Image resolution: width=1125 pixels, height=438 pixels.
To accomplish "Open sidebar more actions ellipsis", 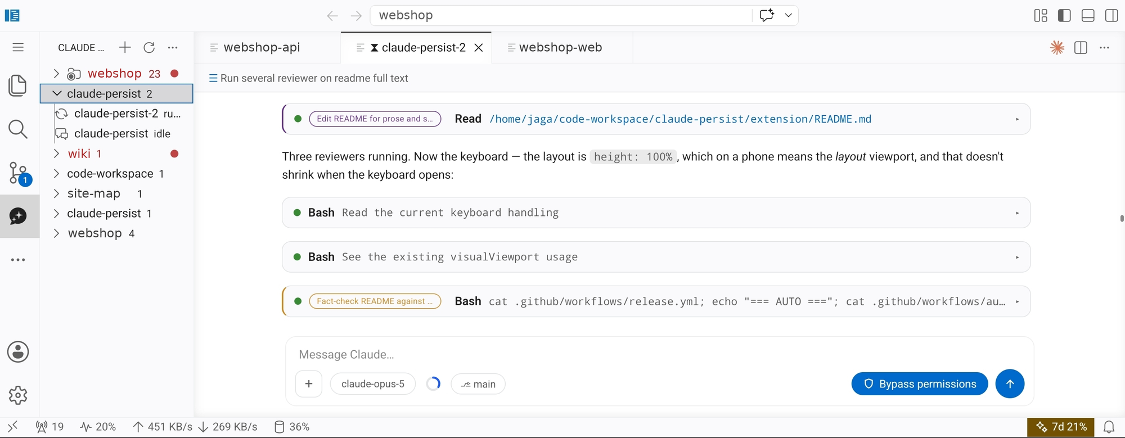I will (x=173, y=47).
